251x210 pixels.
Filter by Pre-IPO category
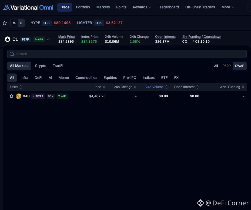coord(130,78)
